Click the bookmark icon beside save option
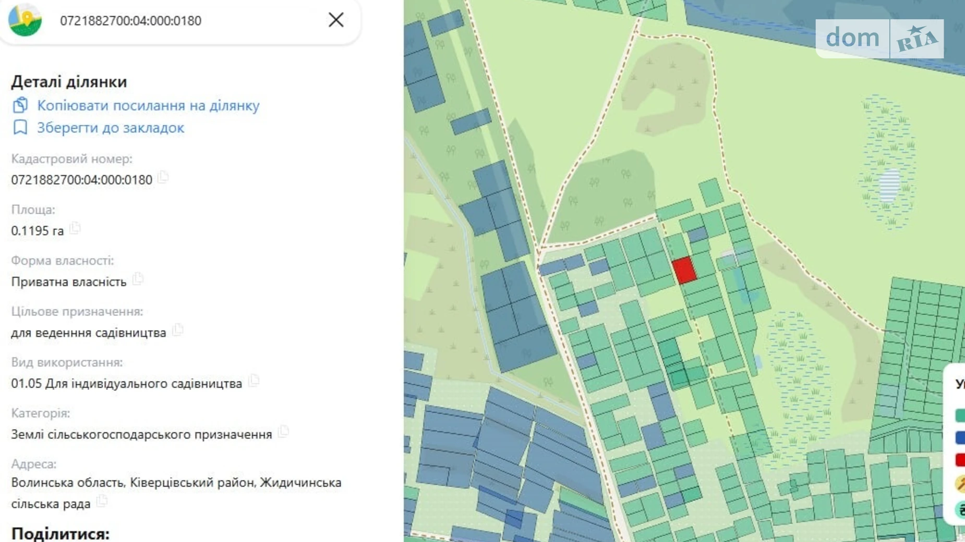This screenshot has height=542, width=965. click(x=20, y=127)
